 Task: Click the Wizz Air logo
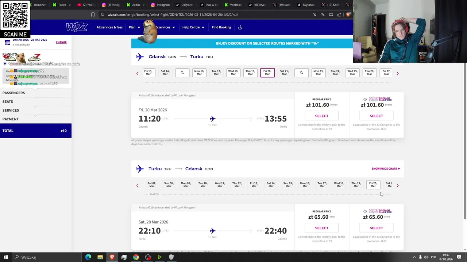[x=77, y=27]
